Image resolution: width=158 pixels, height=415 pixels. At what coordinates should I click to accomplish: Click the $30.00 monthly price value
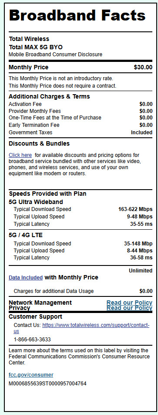coord(143,68)
